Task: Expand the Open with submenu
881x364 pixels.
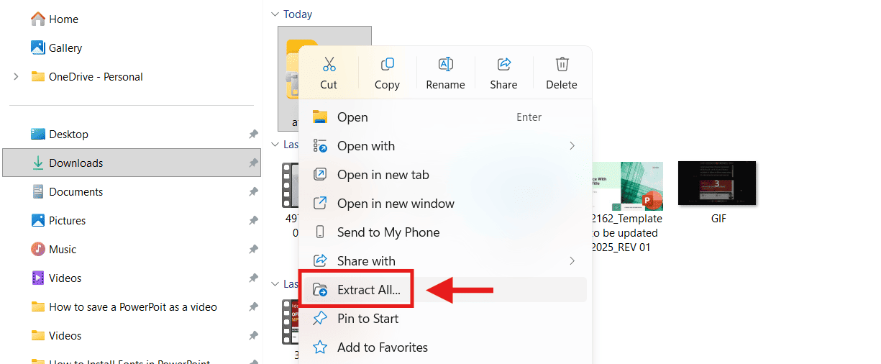Action: click(572, 146)
